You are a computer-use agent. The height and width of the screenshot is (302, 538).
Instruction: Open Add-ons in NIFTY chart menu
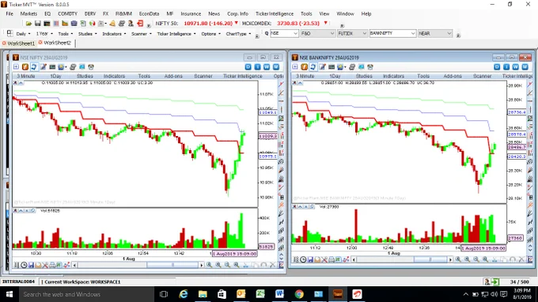[x=173, y=76]
